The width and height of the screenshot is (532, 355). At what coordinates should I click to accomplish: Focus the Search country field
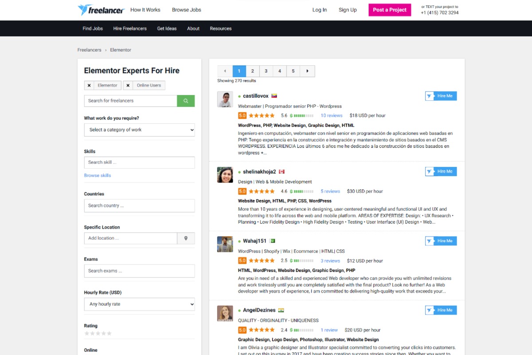pyautogui.click(x=139, y=205)
